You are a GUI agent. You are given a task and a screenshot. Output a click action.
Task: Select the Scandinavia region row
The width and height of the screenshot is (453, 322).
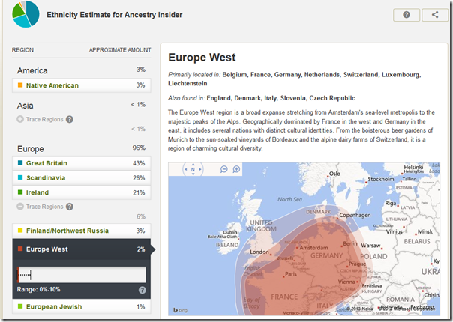(x=82, y=178)
